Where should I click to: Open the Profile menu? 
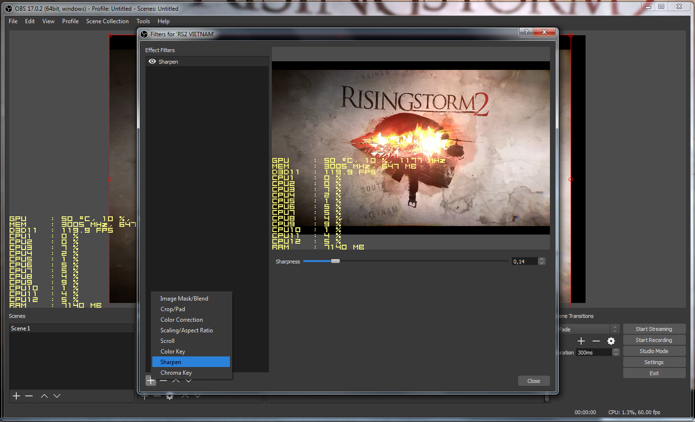[70, 21]
